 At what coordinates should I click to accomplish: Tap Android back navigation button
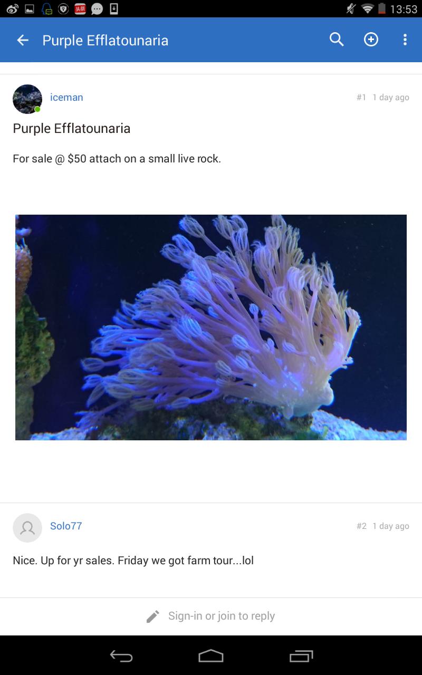pyautogui.click(x=121, y=656)
